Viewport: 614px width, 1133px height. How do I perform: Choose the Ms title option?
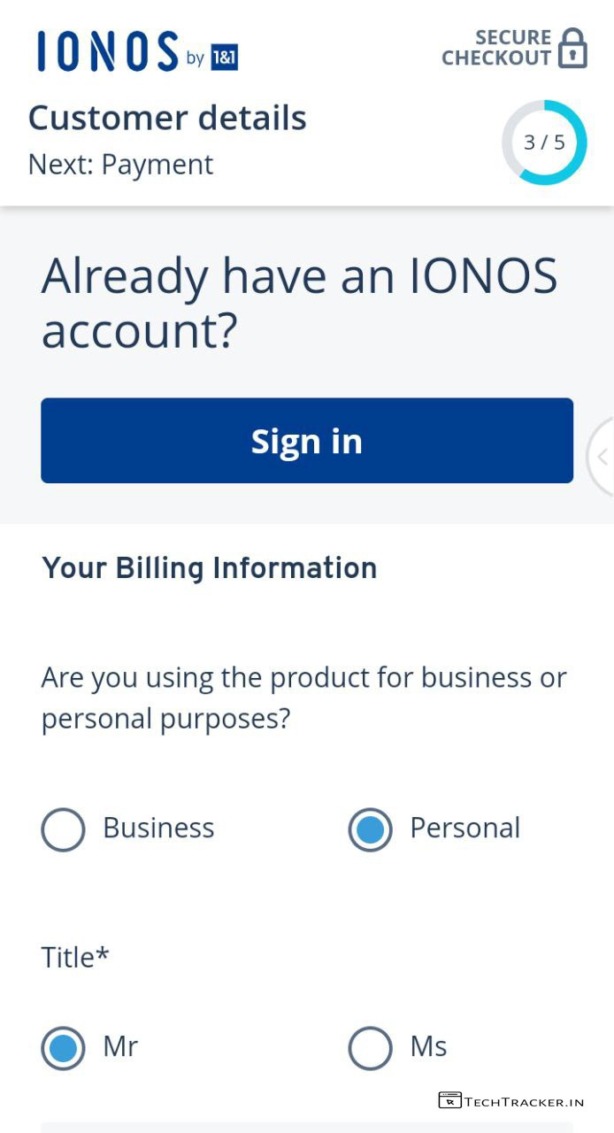coord(370,1048)
